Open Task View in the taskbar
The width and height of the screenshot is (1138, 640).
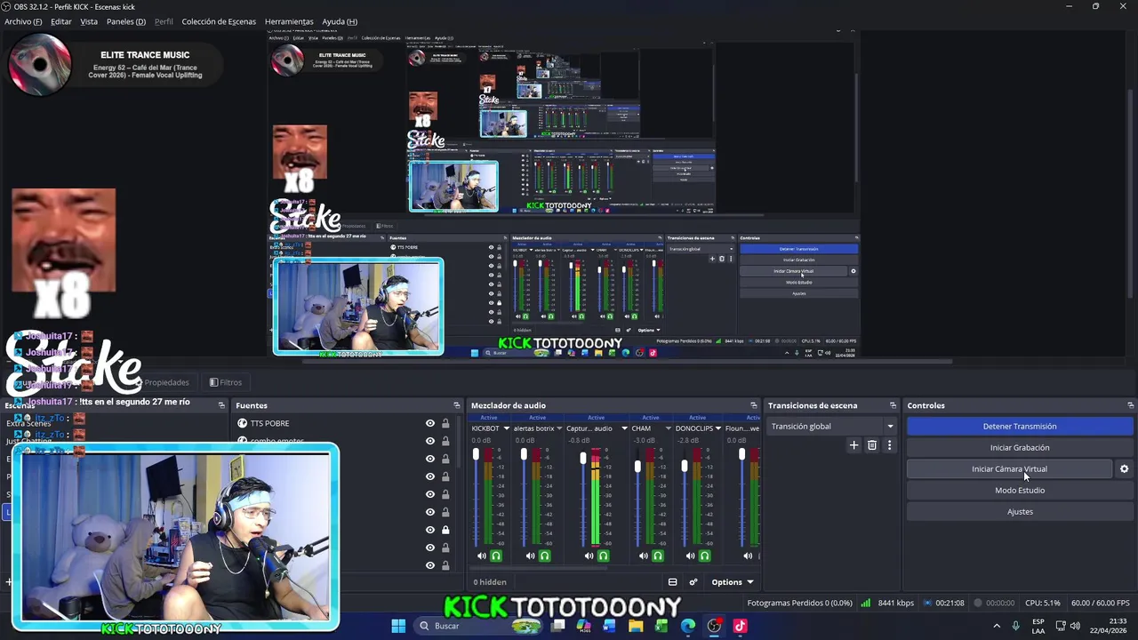pos(557,626)
